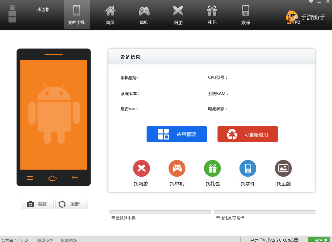Open the 意见反馈 feedback link
332x242 pixels.
click(45, 240)
